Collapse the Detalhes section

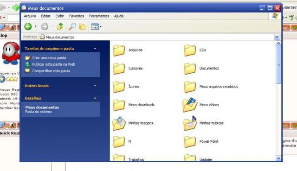pos(95,98)
